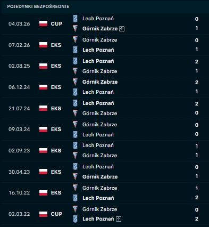Select Lech Poznań team name in 06.12.24 match
This screenshot has width=209, height=227.
tap(98, 92)
